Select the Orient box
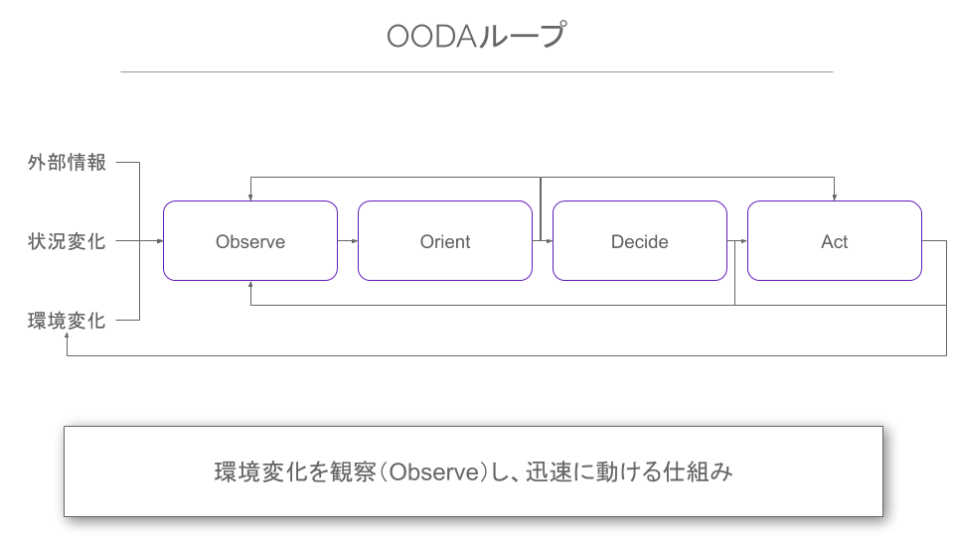Screen dimensions: 954x536 click(445, 240)
